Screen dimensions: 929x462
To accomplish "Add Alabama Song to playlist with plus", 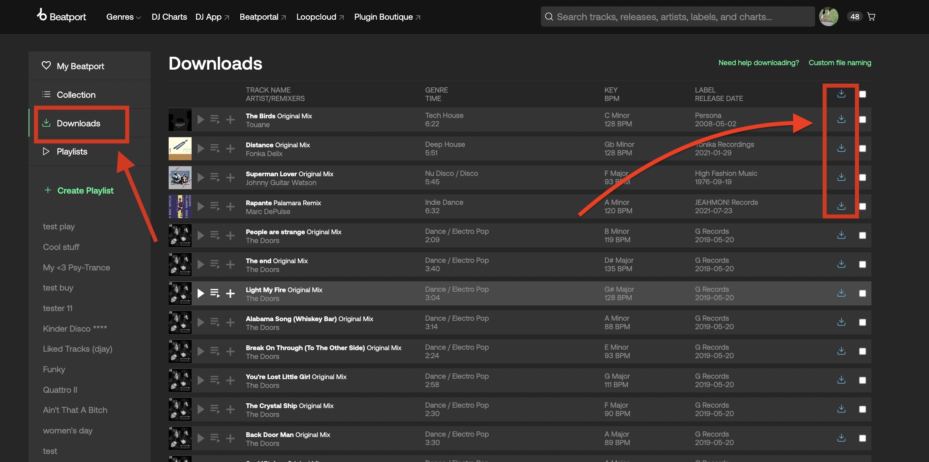I will pos(230,322).
